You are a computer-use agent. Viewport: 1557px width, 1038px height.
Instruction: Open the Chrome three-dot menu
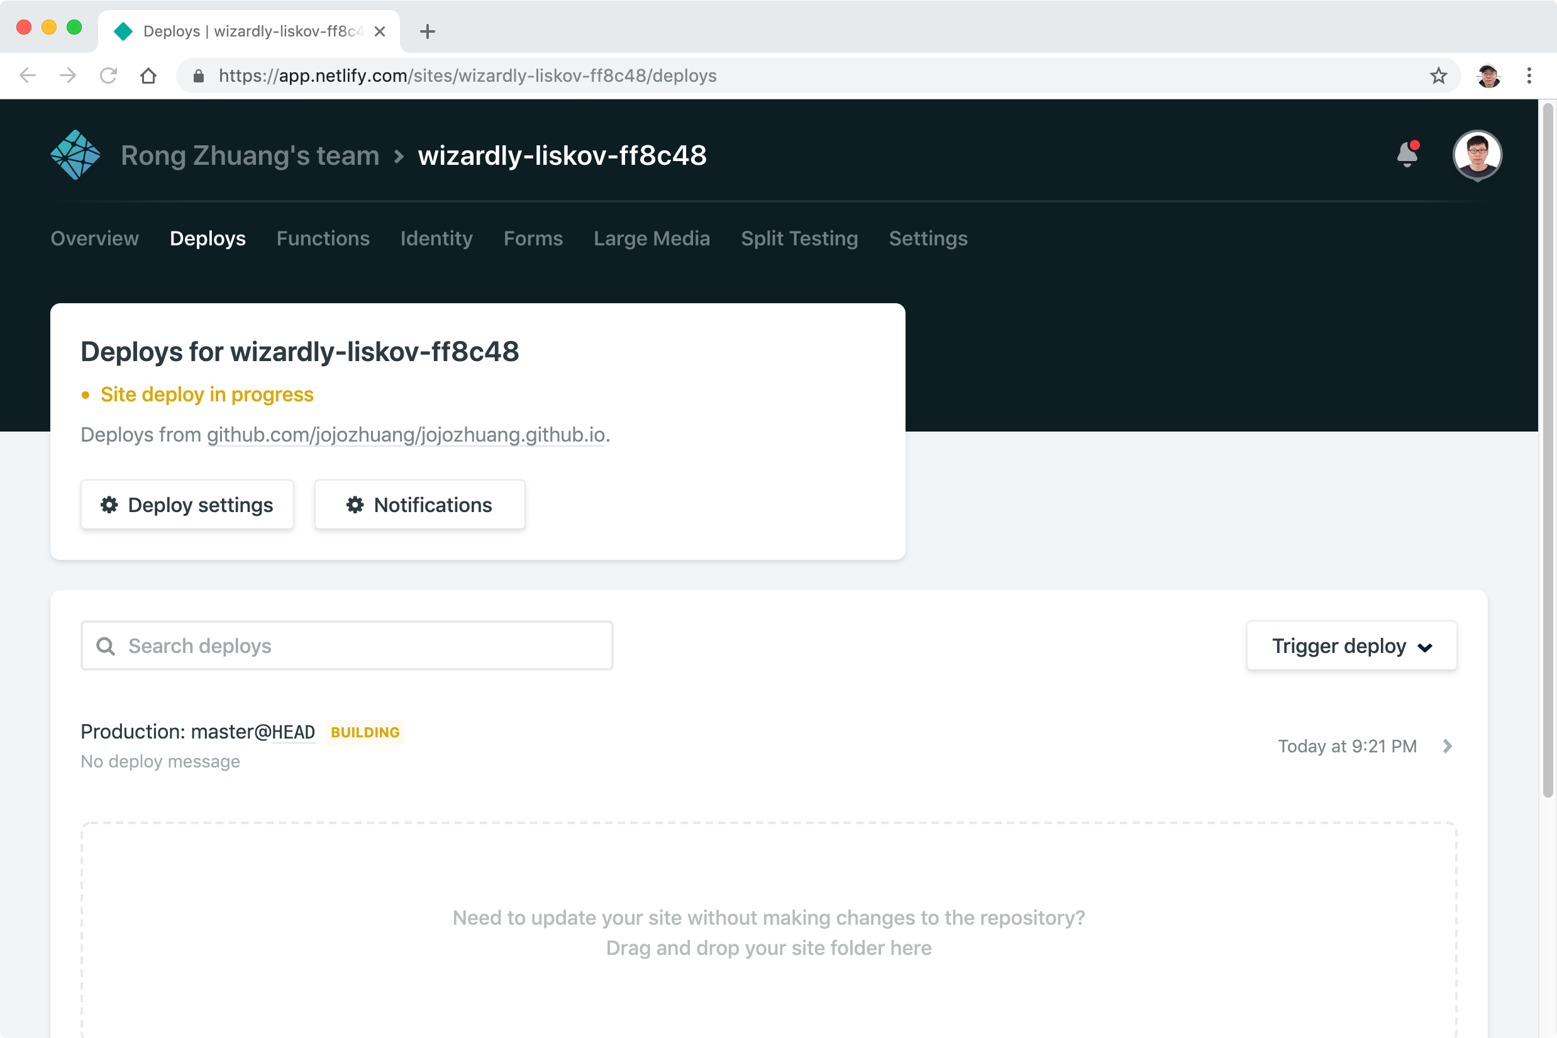(x=1529, y=75)
